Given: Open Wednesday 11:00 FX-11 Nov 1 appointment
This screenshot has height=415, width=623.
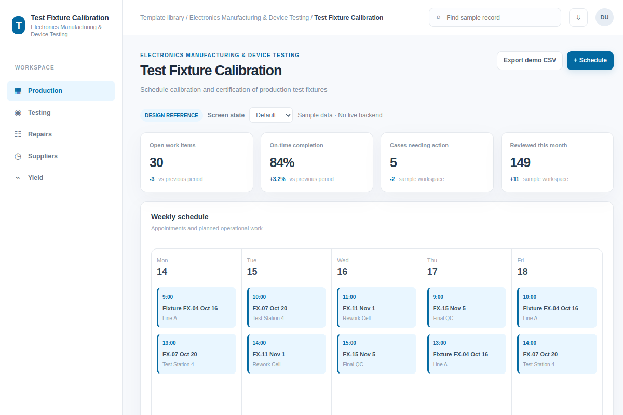Looking at the screenshot, I should (376, 308).
